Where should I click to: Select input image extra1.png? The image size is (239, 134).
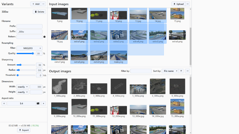coord(79,33)
